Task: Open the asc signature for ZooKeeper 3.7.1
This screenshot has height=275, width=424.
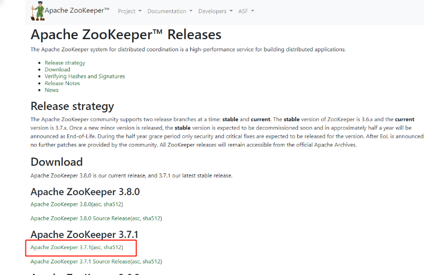Action: pyautogui.click(x=97, y=247)
